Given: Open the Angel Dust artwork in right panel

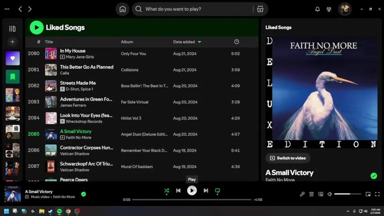Looking at the screenshot, I should tap(321, 92).
